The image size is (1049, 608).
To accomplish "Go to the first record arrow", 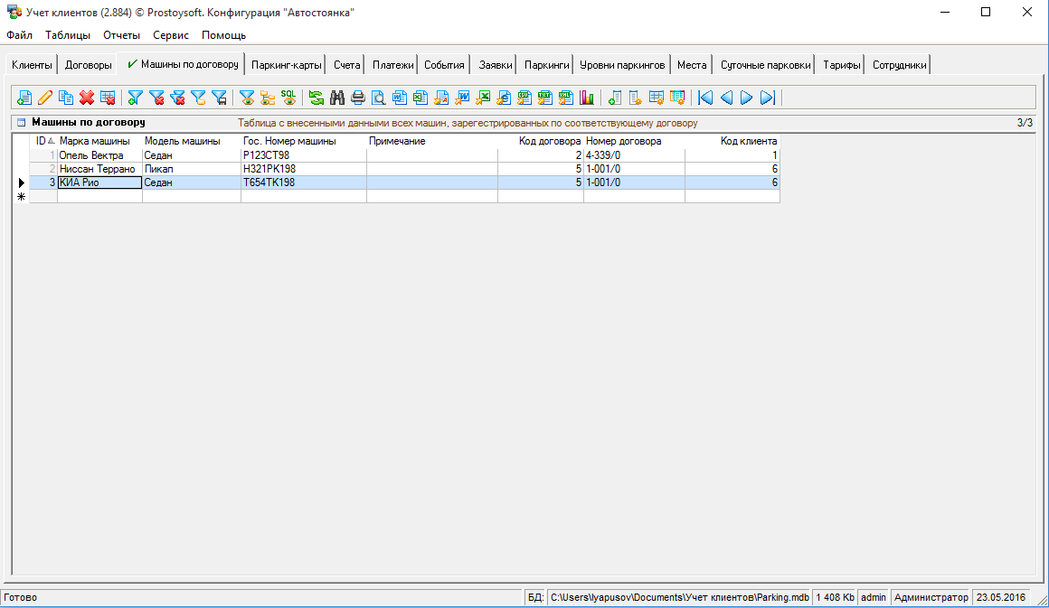I will pyautogui.click(x=706, y=98).
